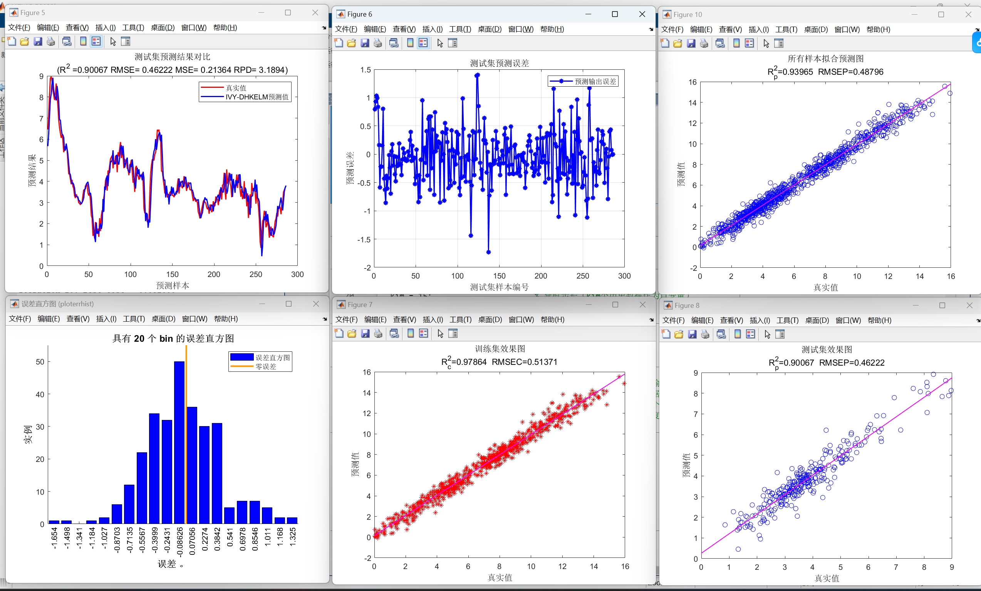This screenshot has height=591, width=981.
Task: Click Open File icon in Figure 6
Action: pyautogui.click(x=351, y=43)
